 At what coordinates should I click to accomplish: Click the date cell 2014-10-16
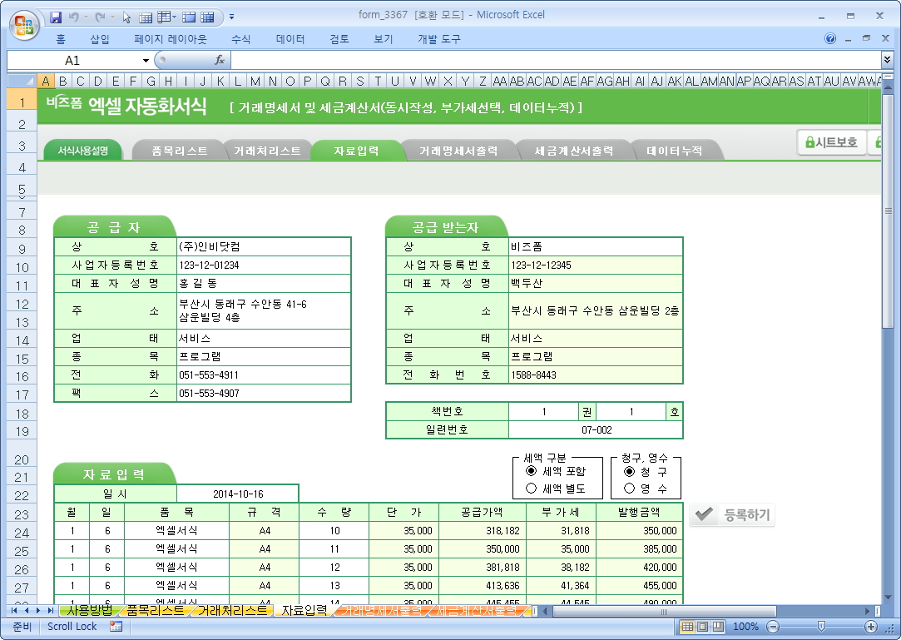click(238, 494)
